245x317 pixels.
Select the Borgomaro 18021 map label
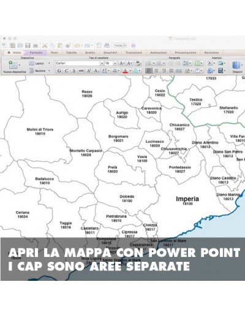(118, 139)
